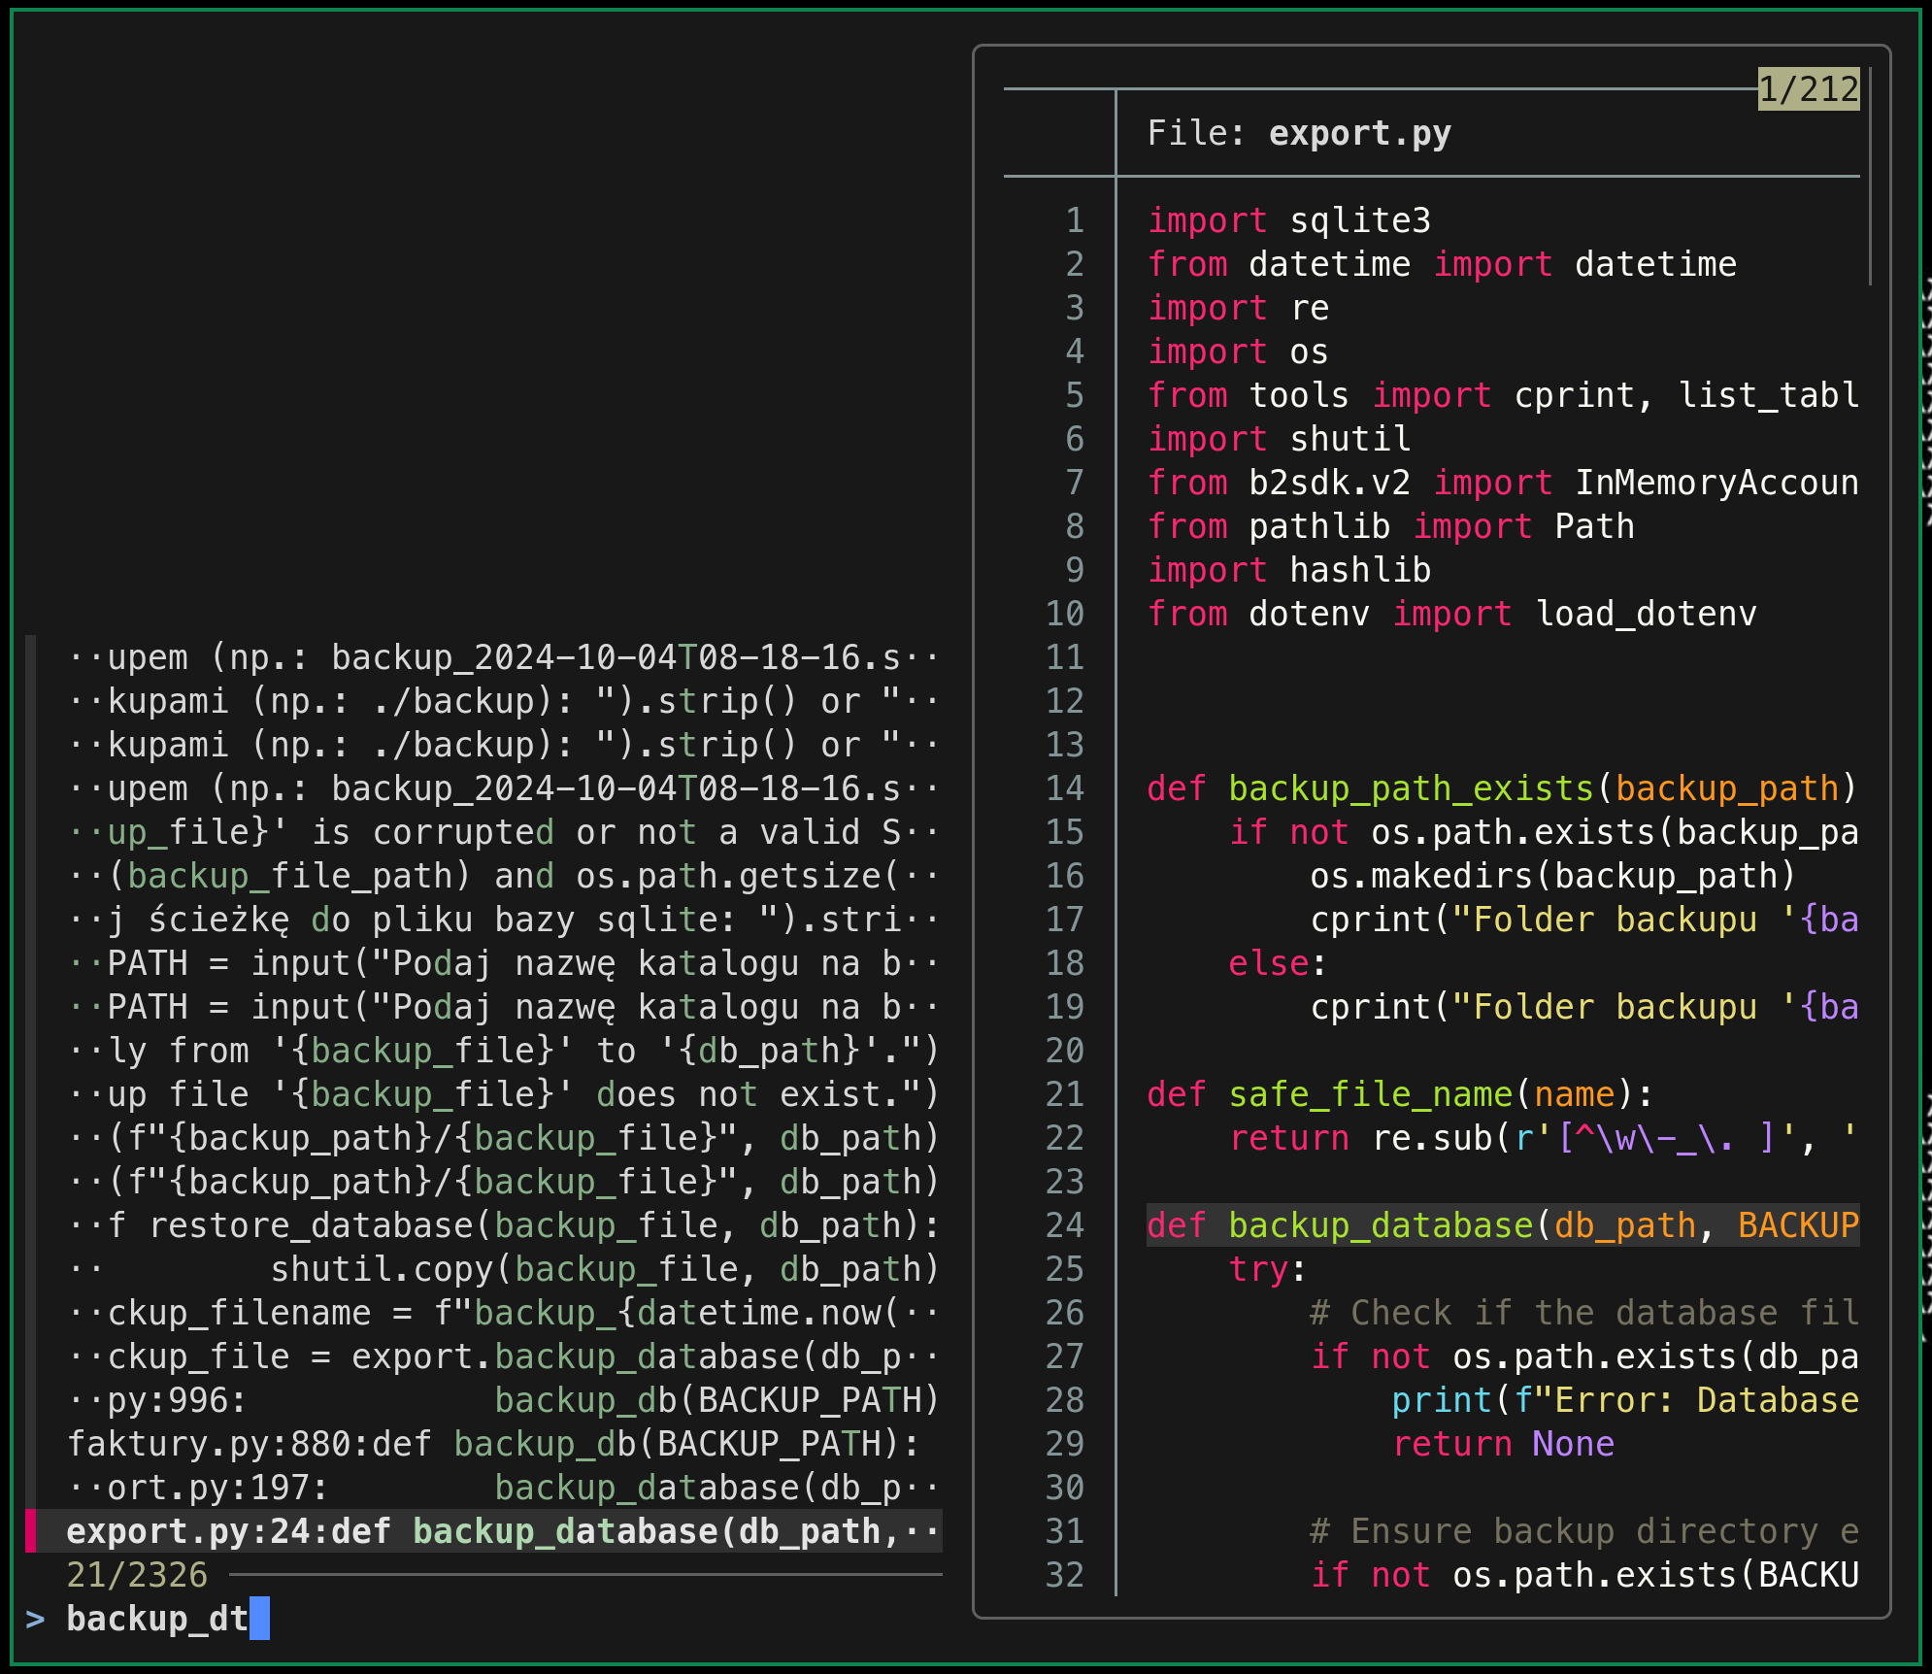Click the 'from dotenv import load_dotenv' line

click(x=1451, y=614)
